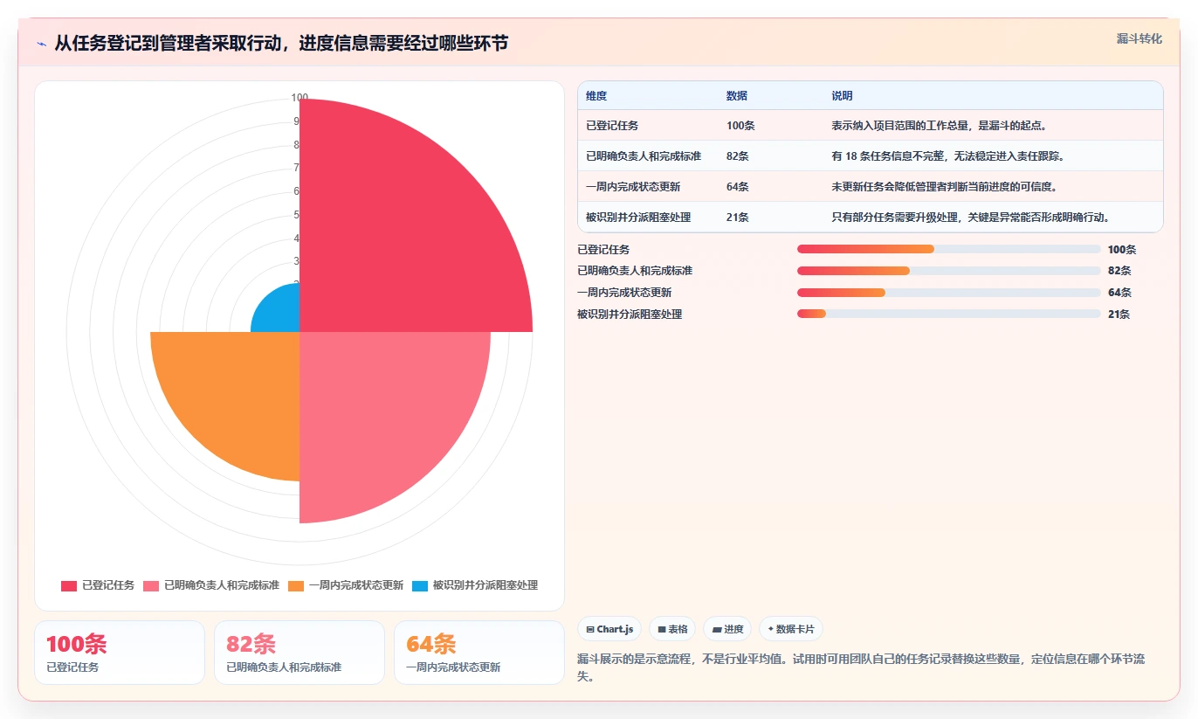
Task: Click the 100条 value in the table
Action: coord(740,126)
